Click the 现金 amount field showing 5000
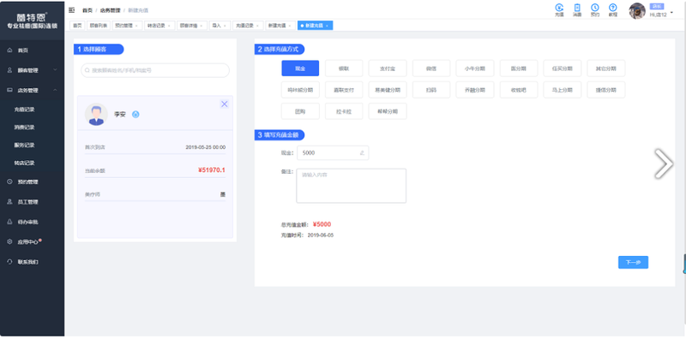 (333, 153)
